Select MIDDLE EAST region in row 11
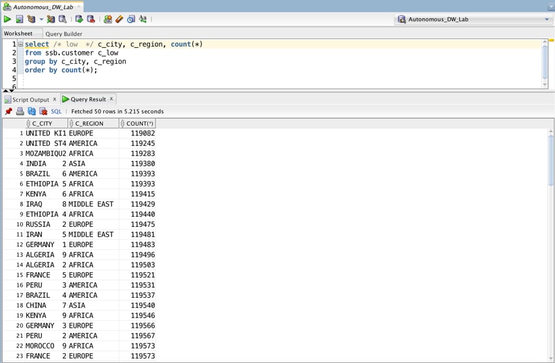This screenshot has height=363, width=555. pyautogui.click(x=93, y=235)
